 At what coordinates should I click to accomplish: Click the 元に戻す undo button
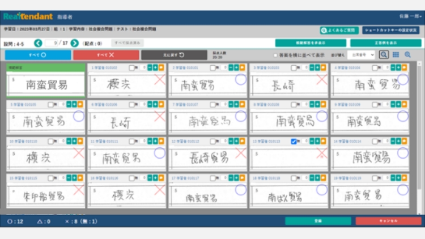pos(174,55)
